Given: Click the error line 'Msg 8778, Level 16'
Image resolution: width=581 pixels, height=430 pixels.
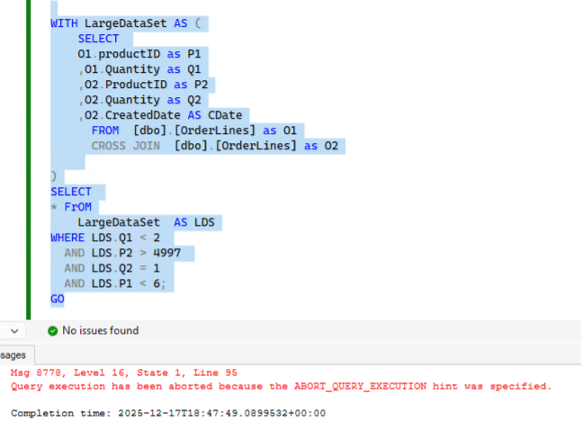Looking at the screenshot, I should point(124,372).
